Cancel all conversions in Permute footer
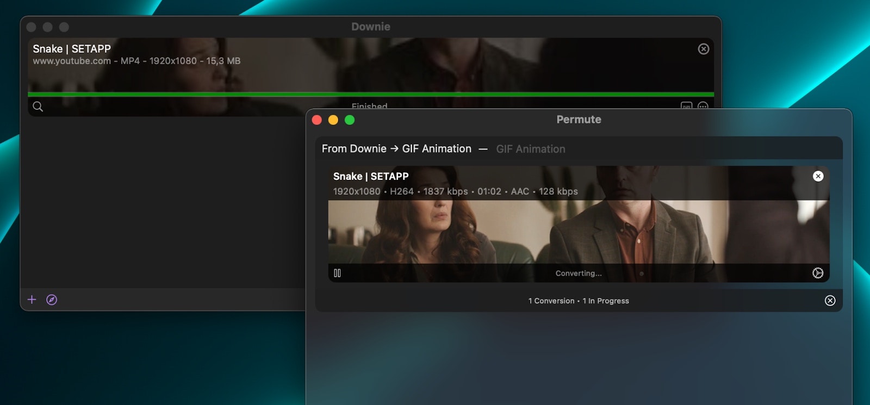This screenshot has width=870, height=405. pyautogui.click(x=830, y=301)
